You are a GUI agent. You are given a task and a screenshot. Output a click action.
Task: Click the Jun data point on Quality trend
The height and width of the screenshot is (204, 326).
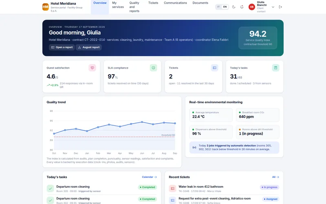(x=142, y=122)
